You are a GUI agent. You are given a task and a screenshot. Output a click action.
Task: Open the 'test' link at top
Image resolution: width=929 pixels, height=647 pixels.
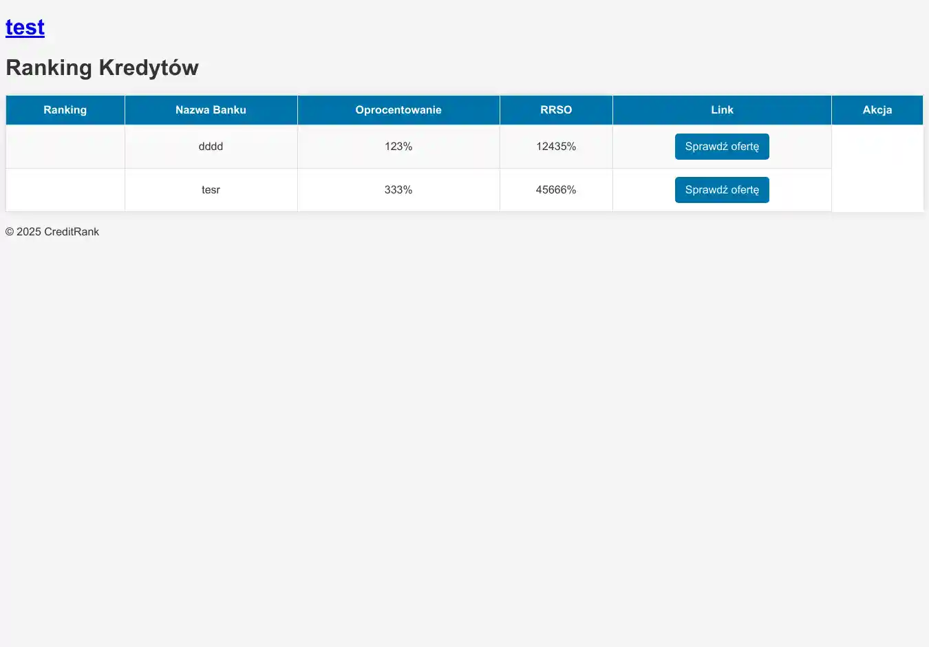click(x=25, y=28)
